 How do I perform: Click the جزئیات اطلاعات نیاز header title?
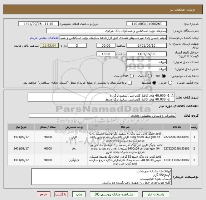pos(182,10)
